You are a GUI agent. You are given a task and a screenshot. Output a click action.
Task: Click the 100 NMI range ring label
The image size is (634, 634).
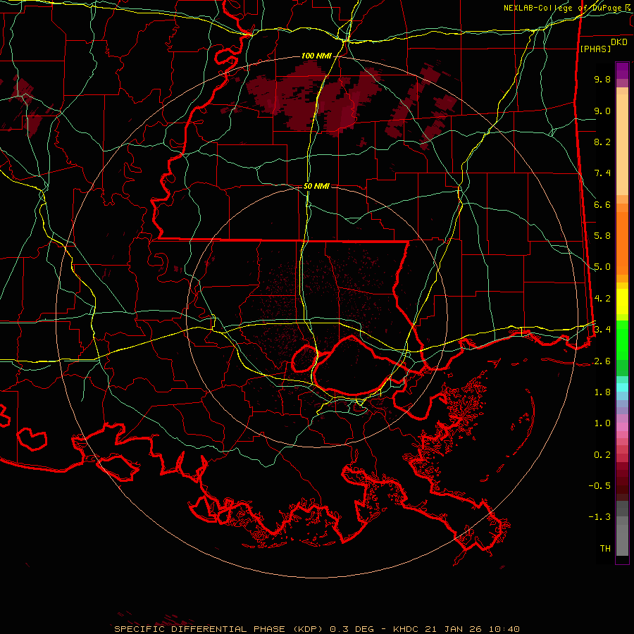(316, 56)
